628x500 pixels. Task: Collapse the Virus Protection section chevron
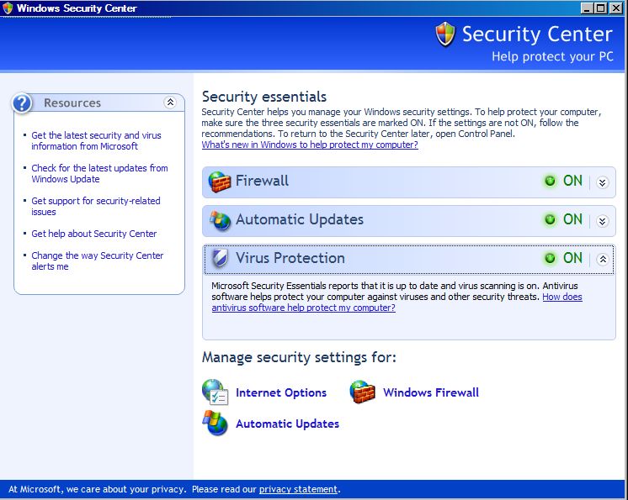coord(603,260)
